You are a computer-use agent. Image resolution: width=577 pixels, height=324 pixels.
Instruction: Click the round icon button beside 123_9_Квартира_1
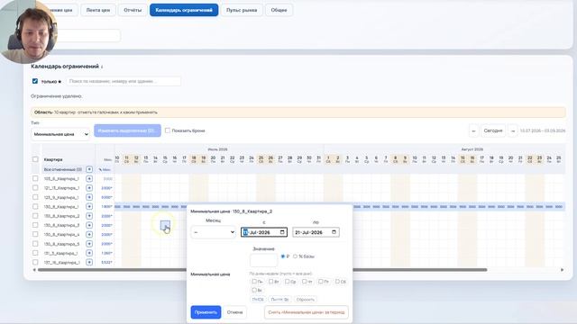89,197
